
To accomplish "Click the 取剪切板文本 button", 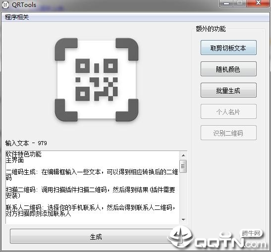I will point(228,48).
